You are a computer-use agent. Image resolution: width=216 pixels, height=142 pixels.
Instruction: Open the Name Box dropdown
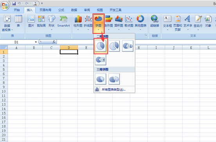tap(36, 42)
